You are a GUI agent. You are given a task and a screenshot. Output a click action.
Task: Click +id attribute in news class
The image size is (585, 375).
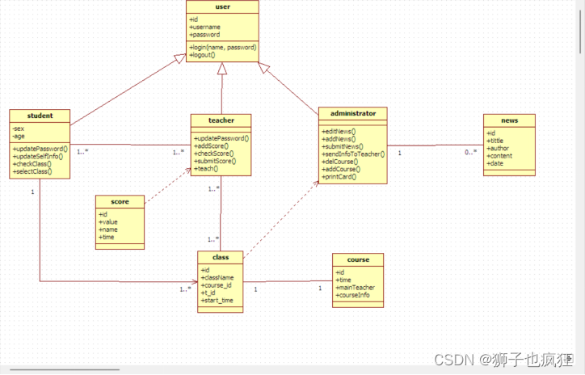click(x=491, y=133)
